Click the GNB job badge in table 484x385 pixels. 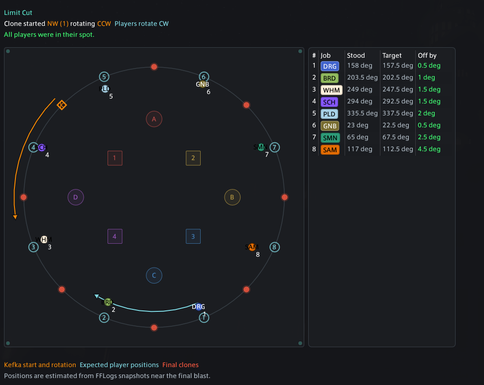[330, 126]
